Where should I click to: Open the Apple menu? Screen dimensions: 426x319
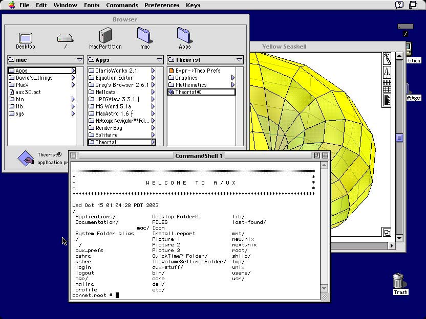pyautogui.click(x=12, y=5)
